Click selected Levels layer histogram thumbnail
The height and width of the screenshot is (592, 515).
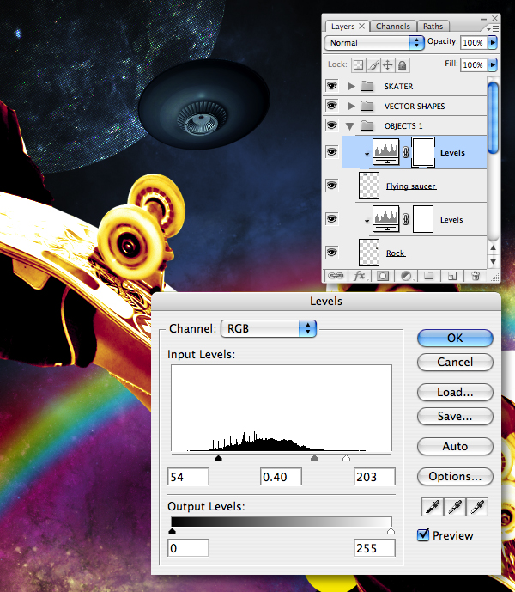tap(385, 152)
